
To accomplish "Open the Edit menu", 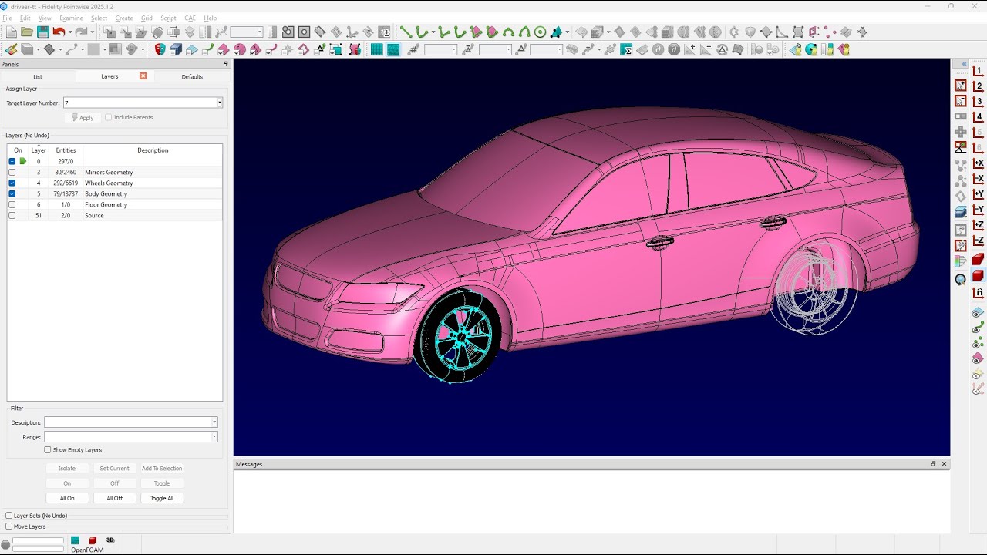I will pyautogui.click(x=25, y=18).
